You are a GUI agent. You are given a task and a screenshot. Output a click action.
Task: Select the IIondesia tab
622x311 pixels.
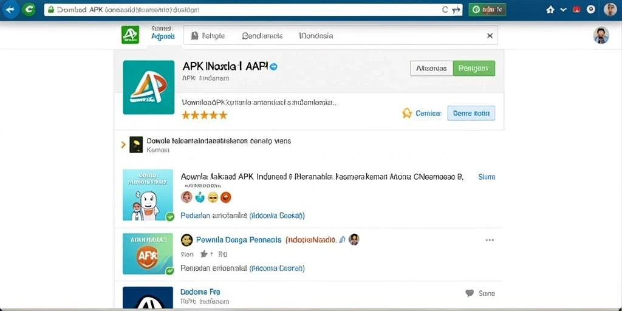(x=316, y=36)
